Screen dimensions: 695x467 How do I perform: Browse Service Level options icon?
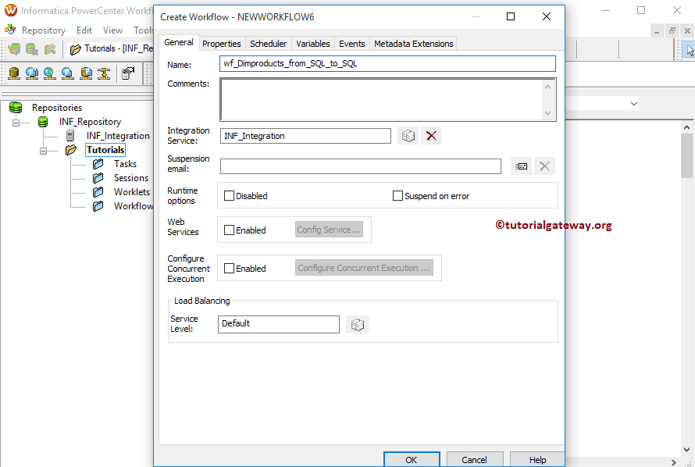[x=357, y=325]
